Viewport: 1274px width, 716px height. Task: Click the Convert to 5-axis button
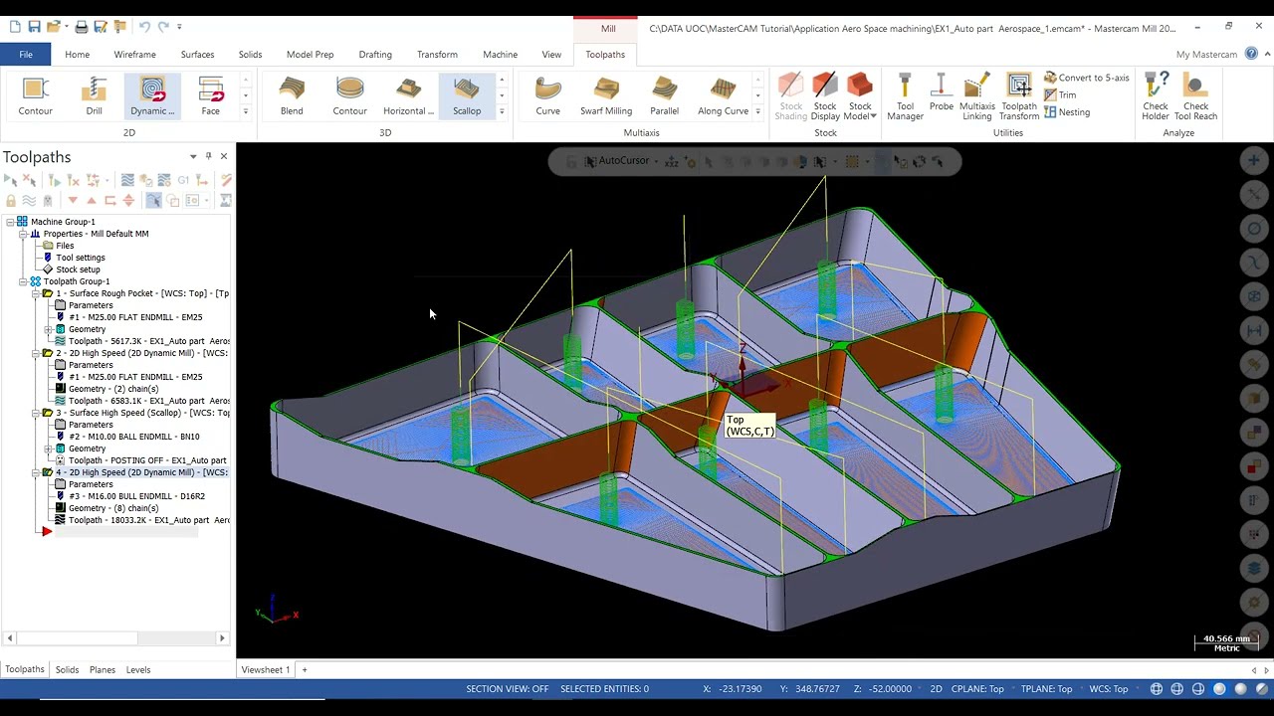tap(1086, 78)
